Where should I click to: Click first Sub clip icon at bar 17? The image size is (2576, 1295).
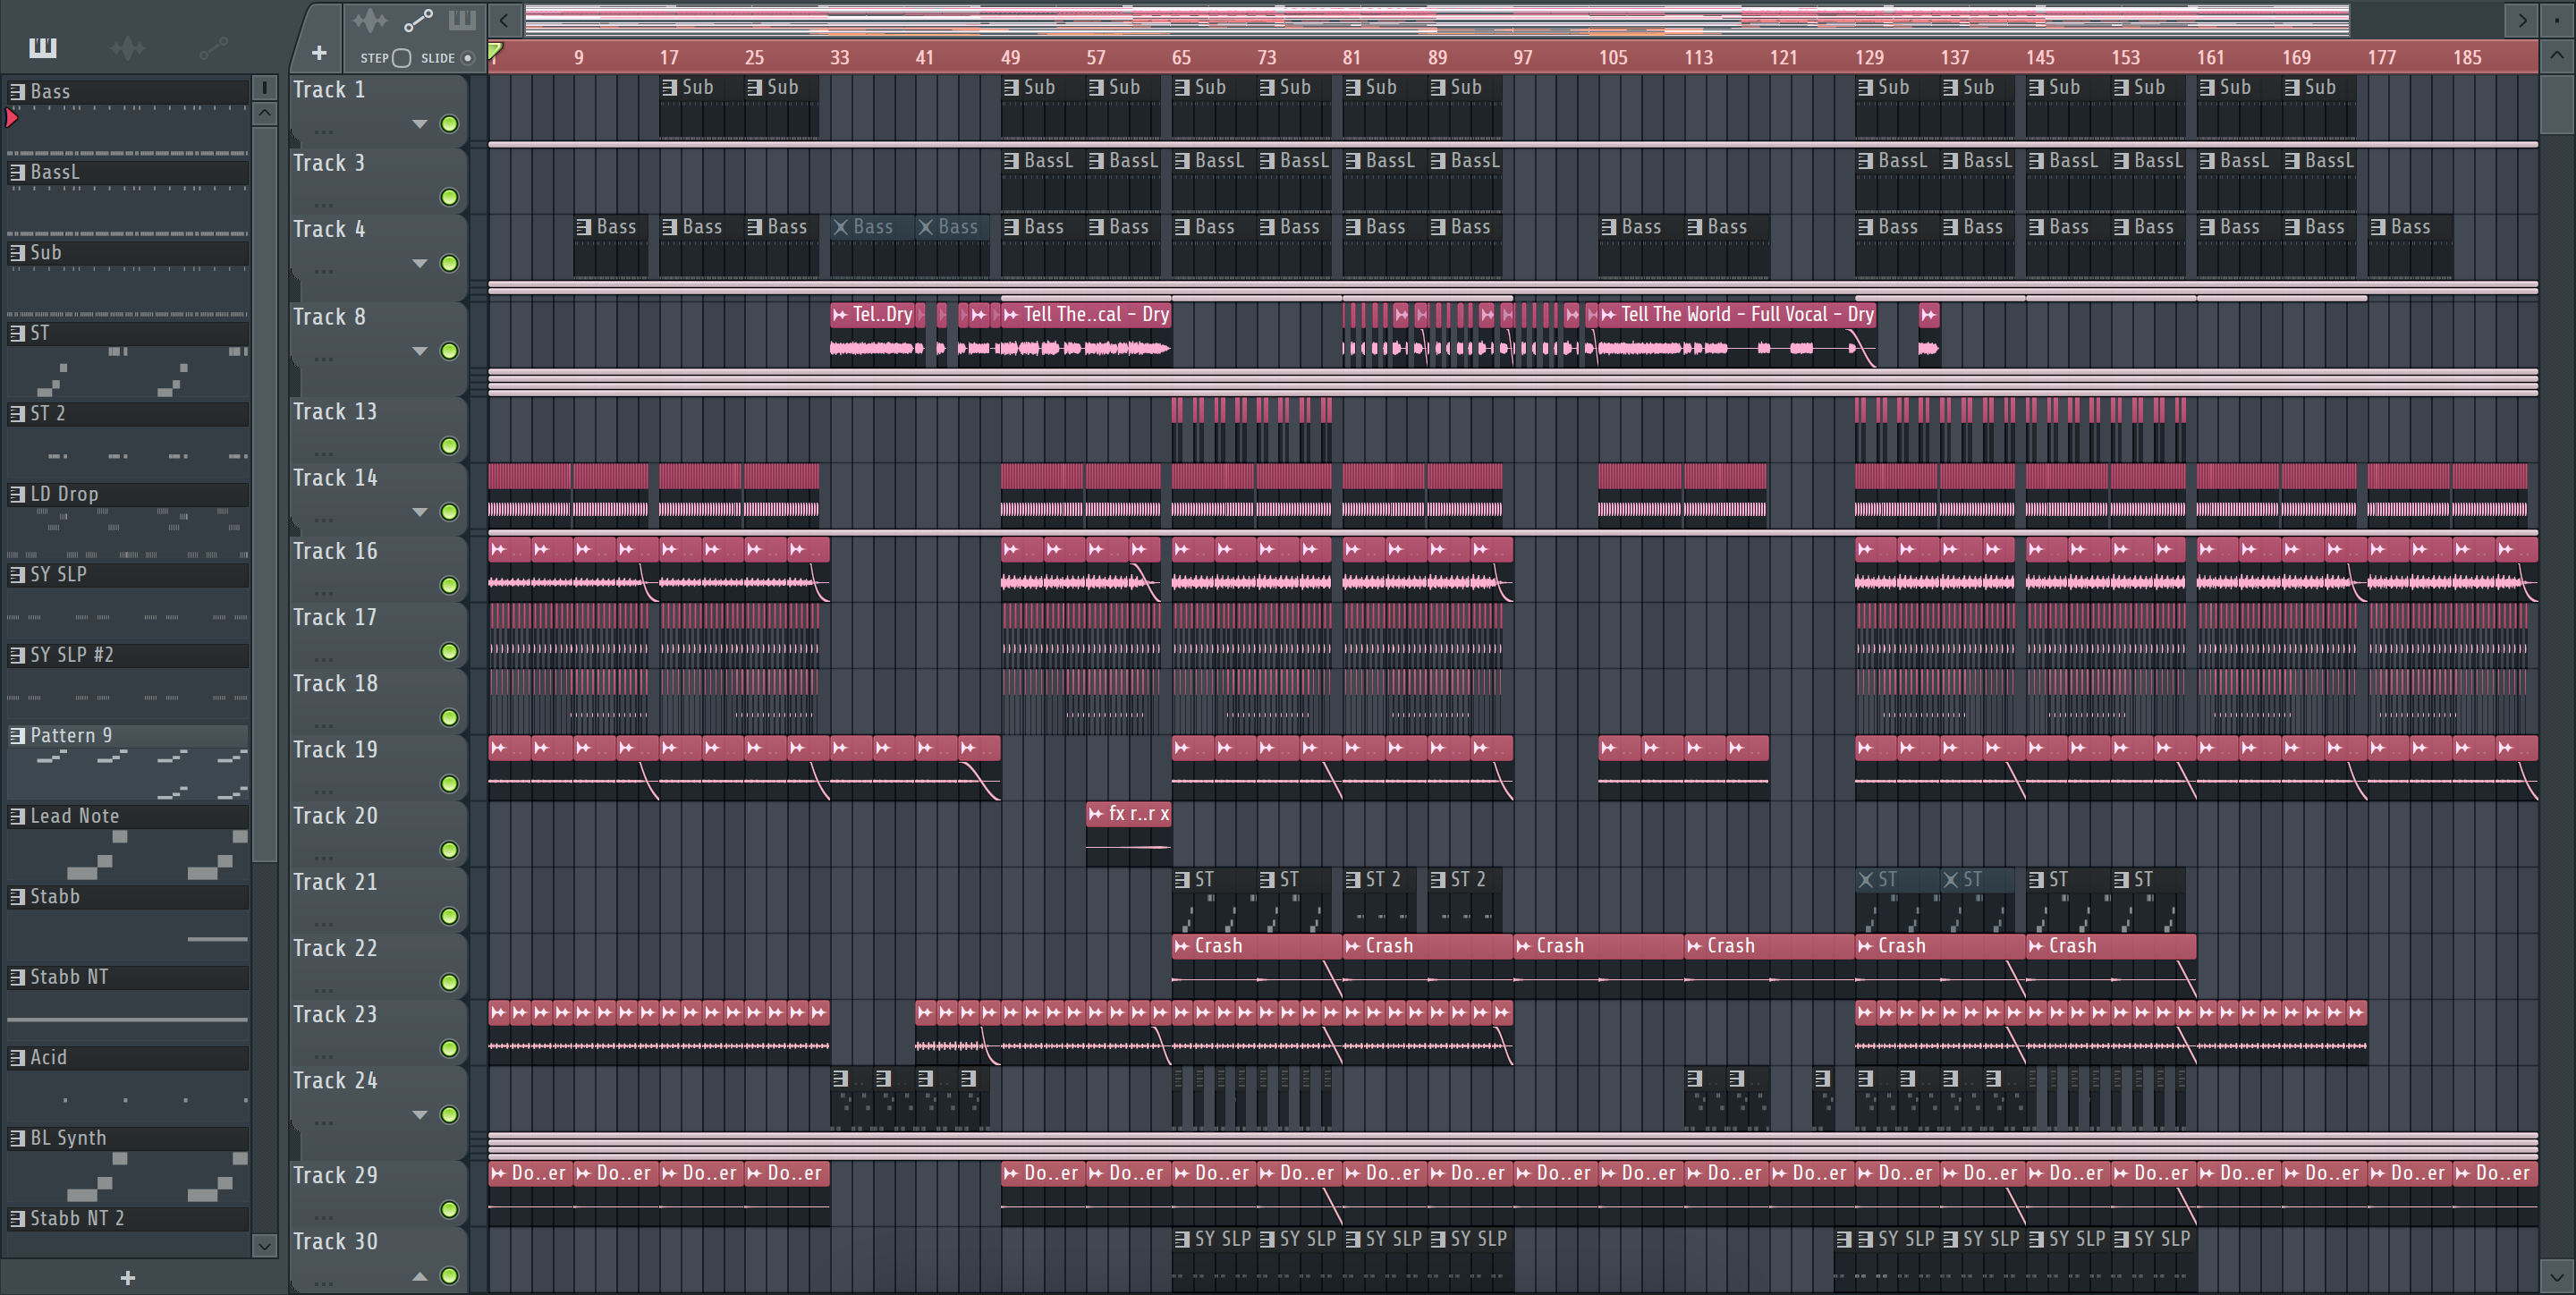pyautogui.click(x=670, y=87)
